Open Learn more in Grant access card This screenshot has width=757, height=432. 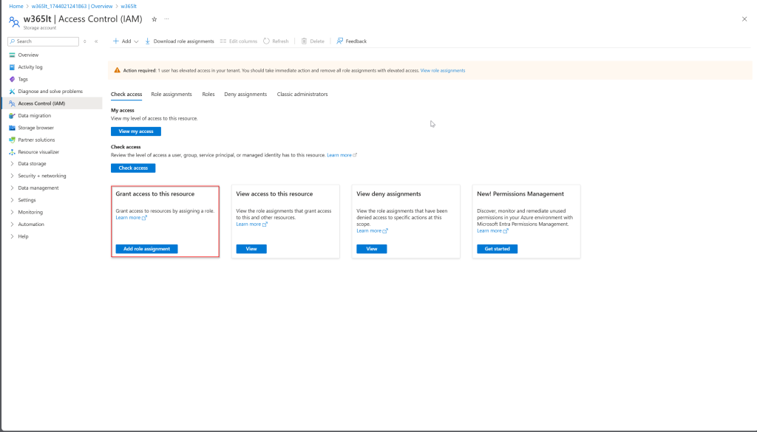132,217
